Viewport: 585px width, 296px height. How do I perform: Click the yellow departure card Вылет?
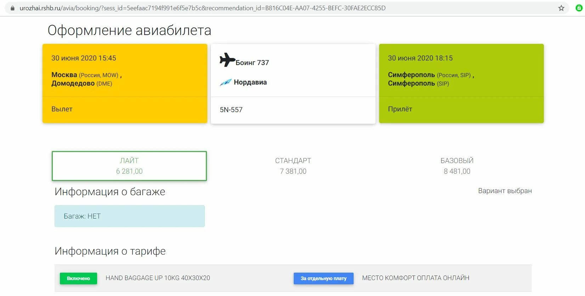(x=125, y=83)
